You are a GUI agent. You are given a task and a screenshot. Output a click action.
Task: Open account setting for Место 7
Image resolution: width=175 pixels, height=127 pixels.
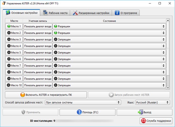38,66
